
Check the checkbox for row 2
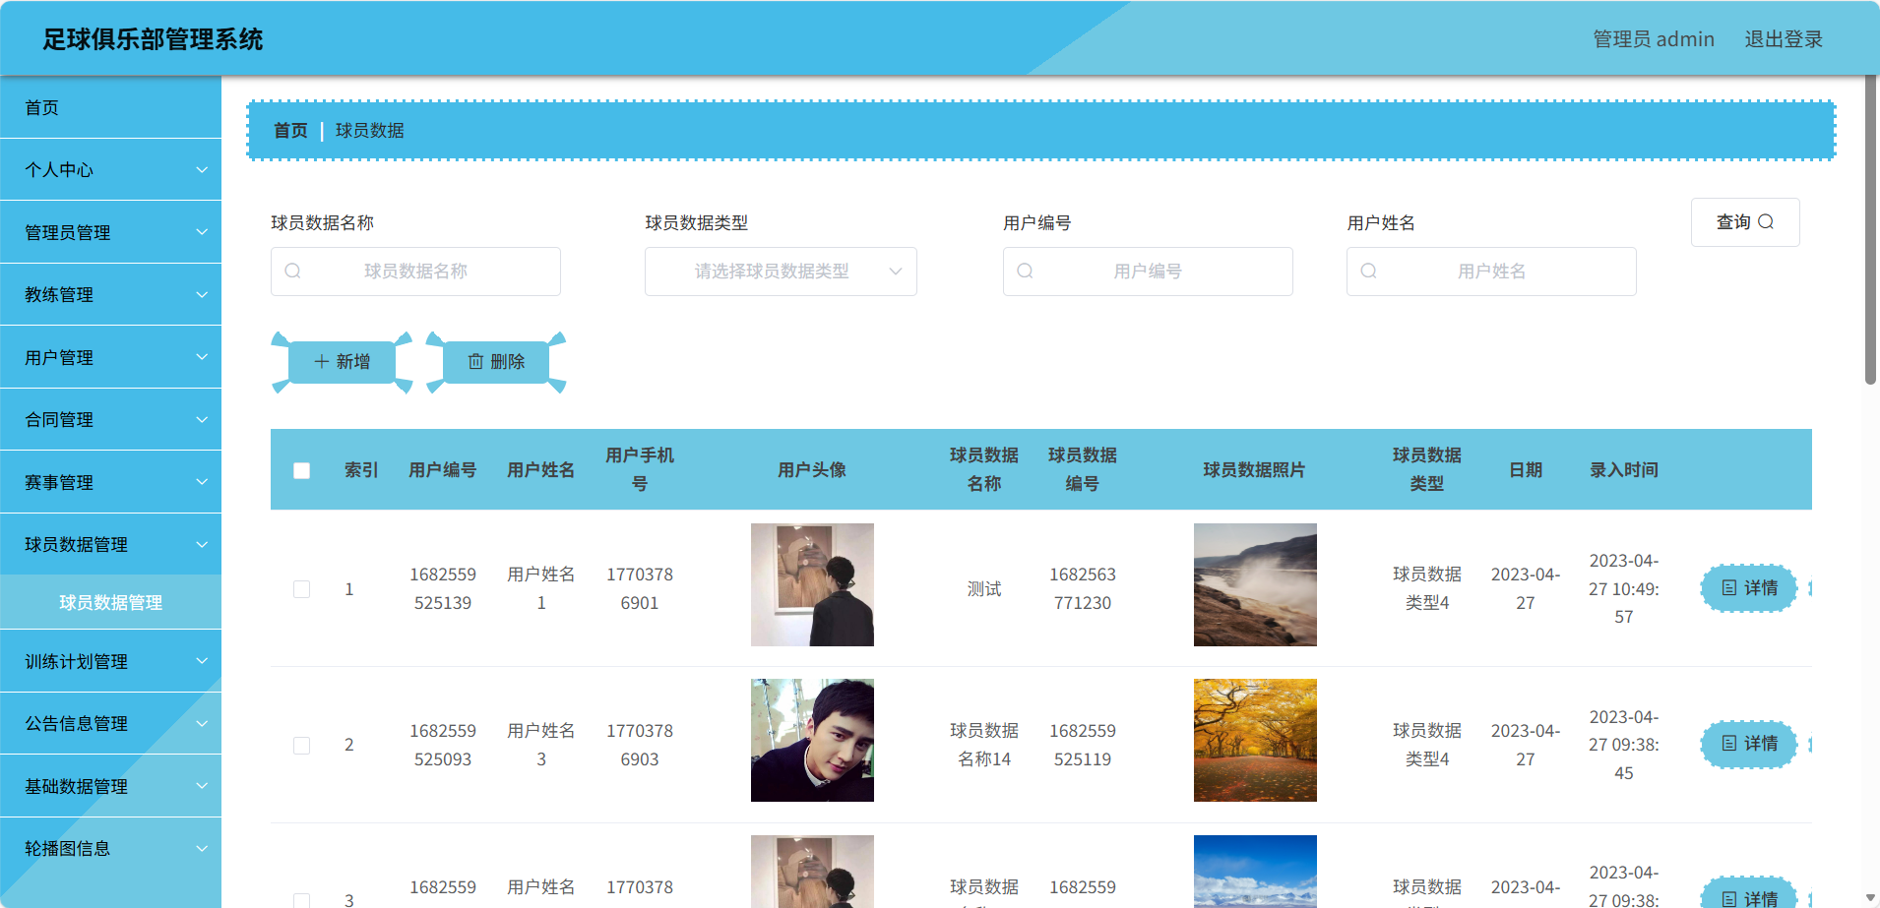pos(302,746)
